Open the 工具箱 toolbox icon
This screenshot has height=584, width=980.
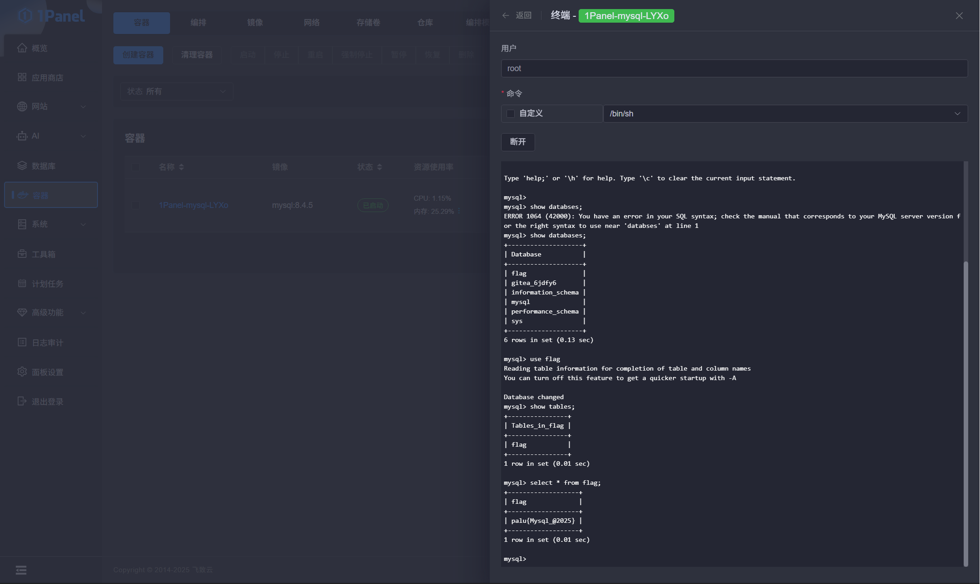coord(22,254)
